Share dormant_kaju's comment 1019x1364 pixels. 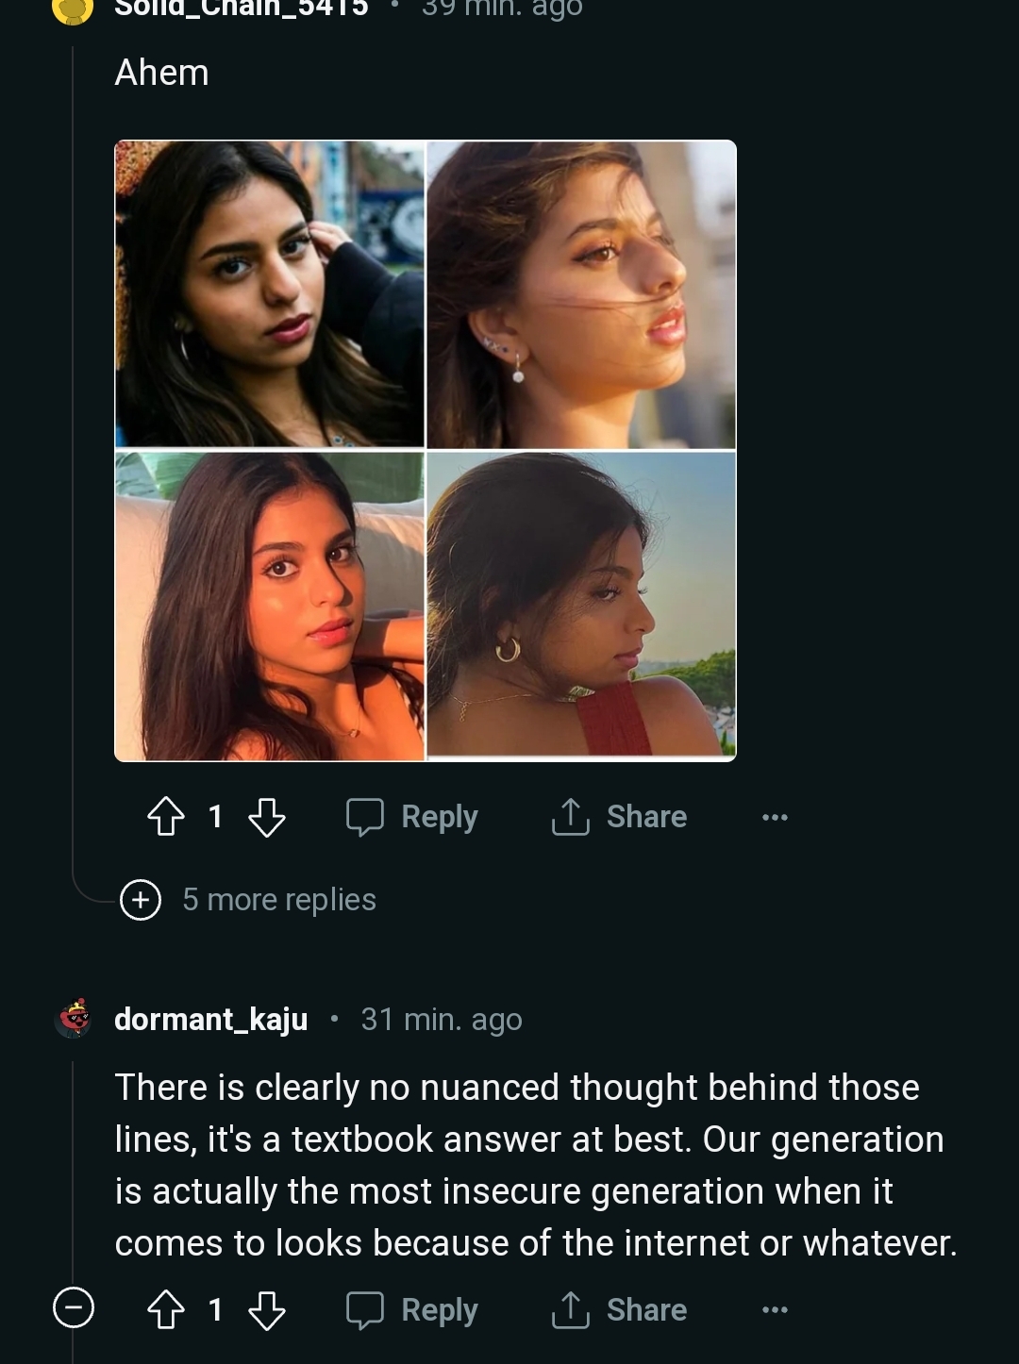pos(619,1310)
